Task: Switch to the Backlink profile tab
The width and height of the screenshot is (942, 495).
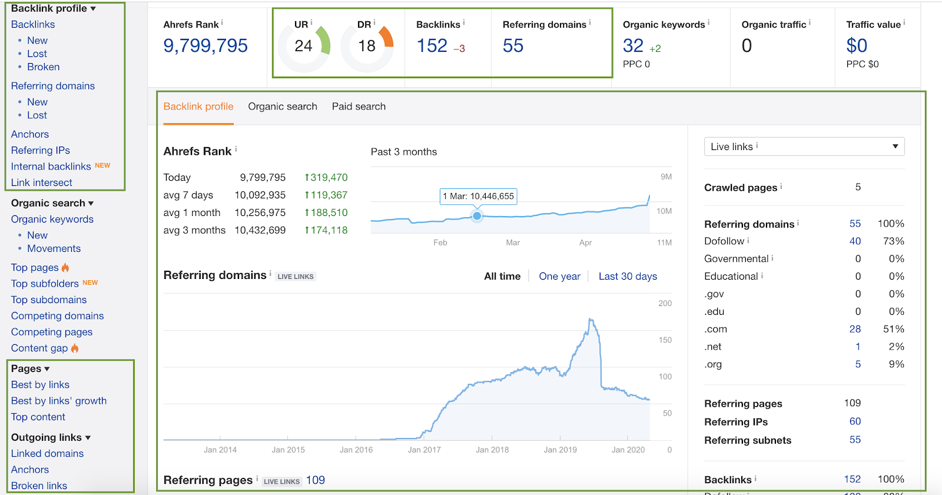Action: (198, 107)
